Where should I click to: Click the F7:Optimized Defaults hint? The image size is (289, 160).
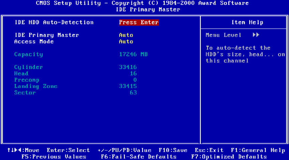(229, 157)
